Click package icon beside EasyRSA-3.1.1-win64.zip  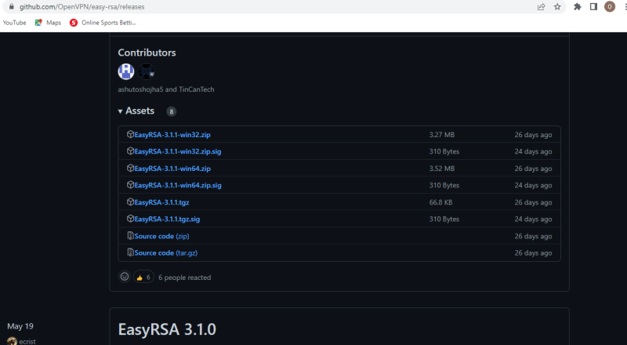pos(130,169)
